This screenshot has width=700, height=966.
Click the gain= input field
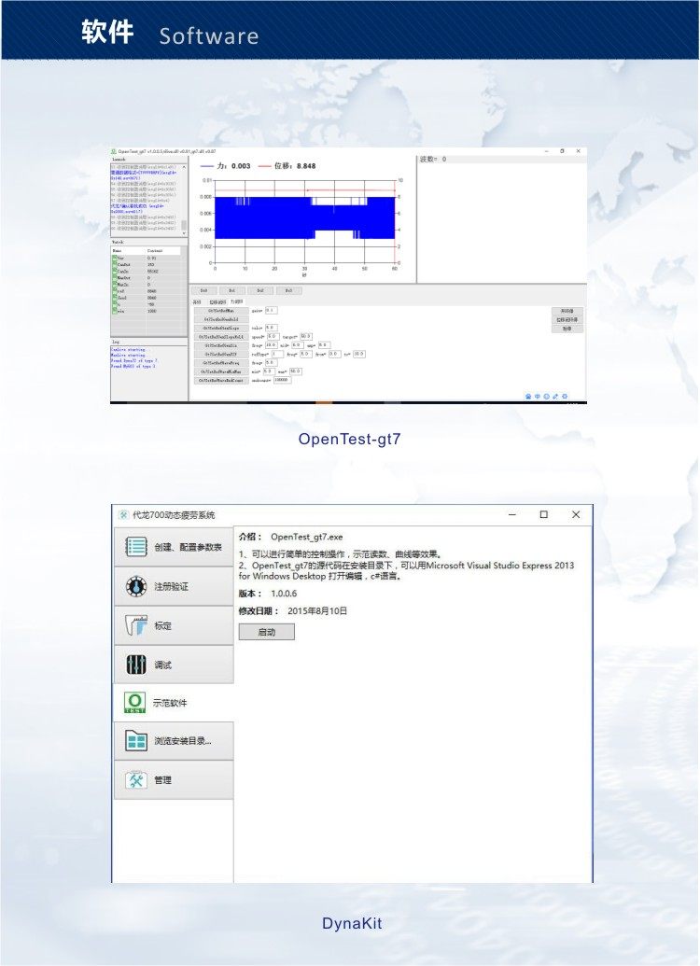click(271, 311)
